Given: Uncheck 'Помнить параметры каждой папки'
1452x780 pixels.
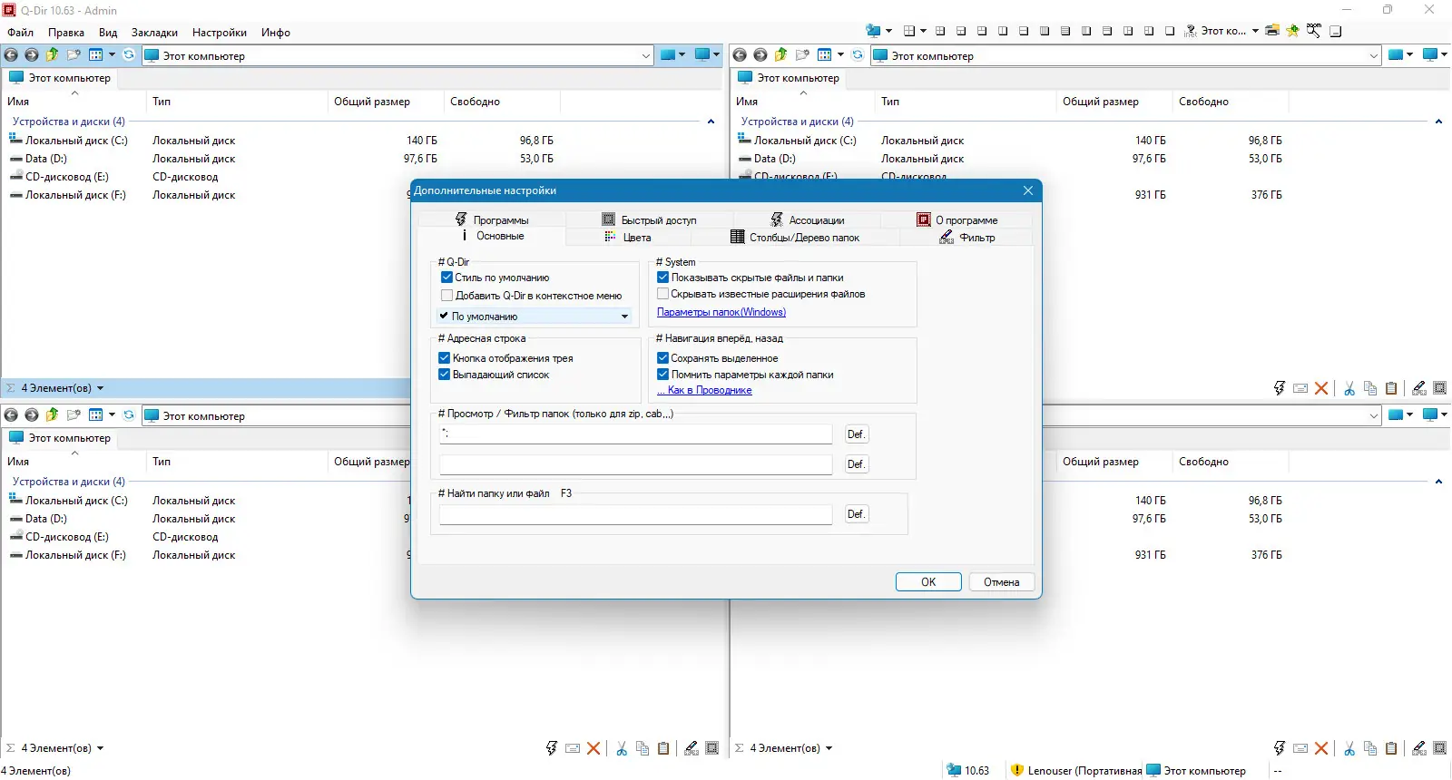Looking at the screenshot, I should coord(662,375).
